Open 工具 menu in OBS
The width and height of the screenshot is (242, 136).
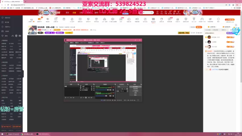97,43
